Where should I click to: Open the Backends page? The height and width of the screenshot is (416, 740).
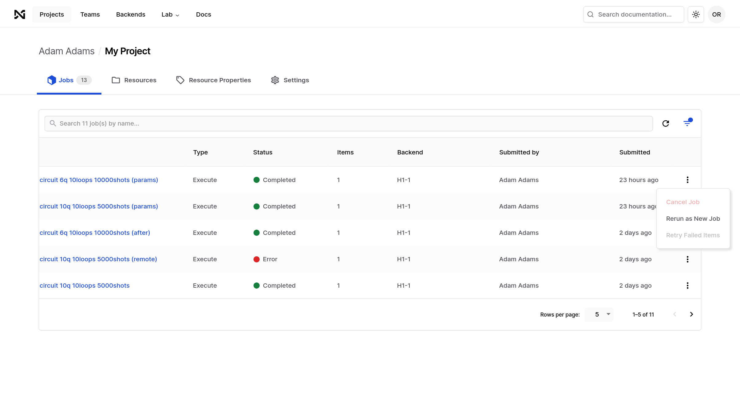tap(131, 14)
